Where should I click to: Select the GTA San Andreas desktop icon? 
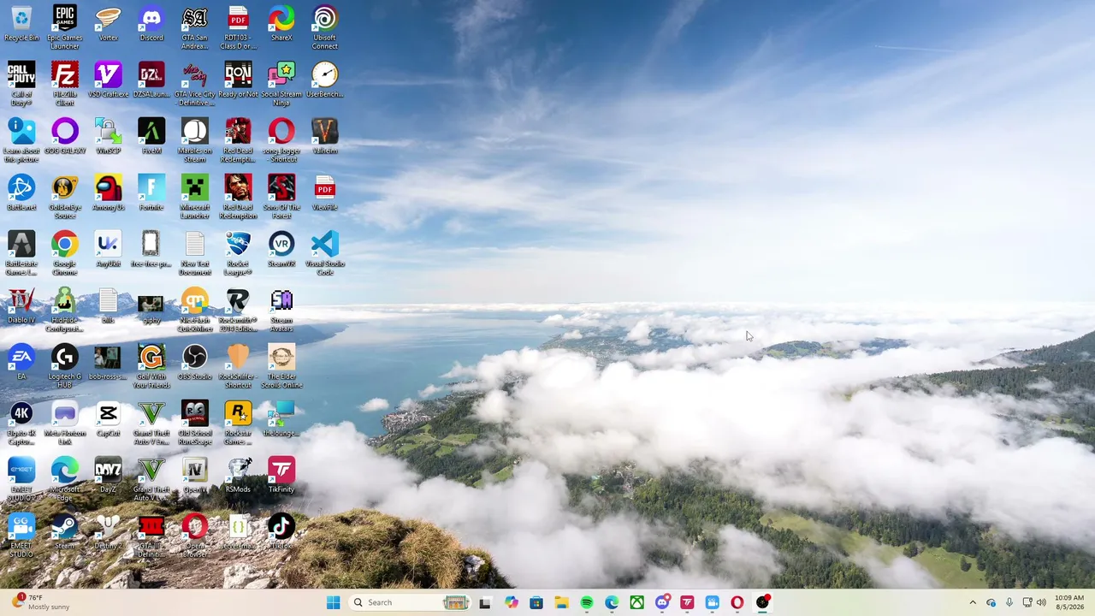coord(195,27)
